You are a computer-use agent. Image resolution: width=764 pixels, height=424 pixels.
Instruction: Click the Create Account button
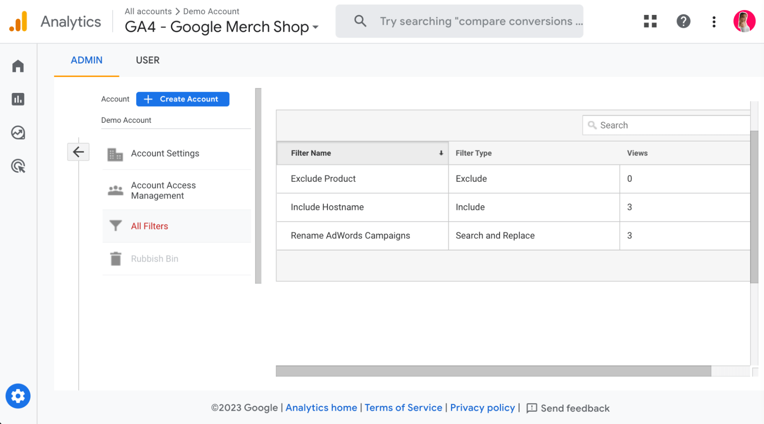(182, 99)
